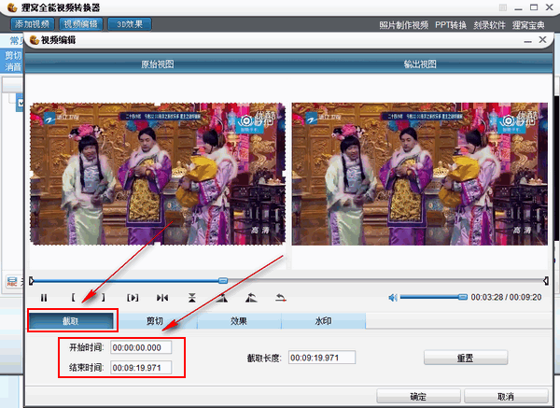This screenshot has height=408, width=560.
Task: Click the original view video preview
Action: [x=158, y=174]
